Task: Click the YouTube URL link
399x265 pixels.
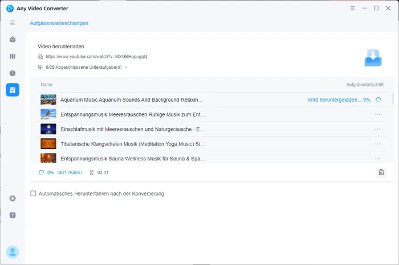Action: (96, 57)
